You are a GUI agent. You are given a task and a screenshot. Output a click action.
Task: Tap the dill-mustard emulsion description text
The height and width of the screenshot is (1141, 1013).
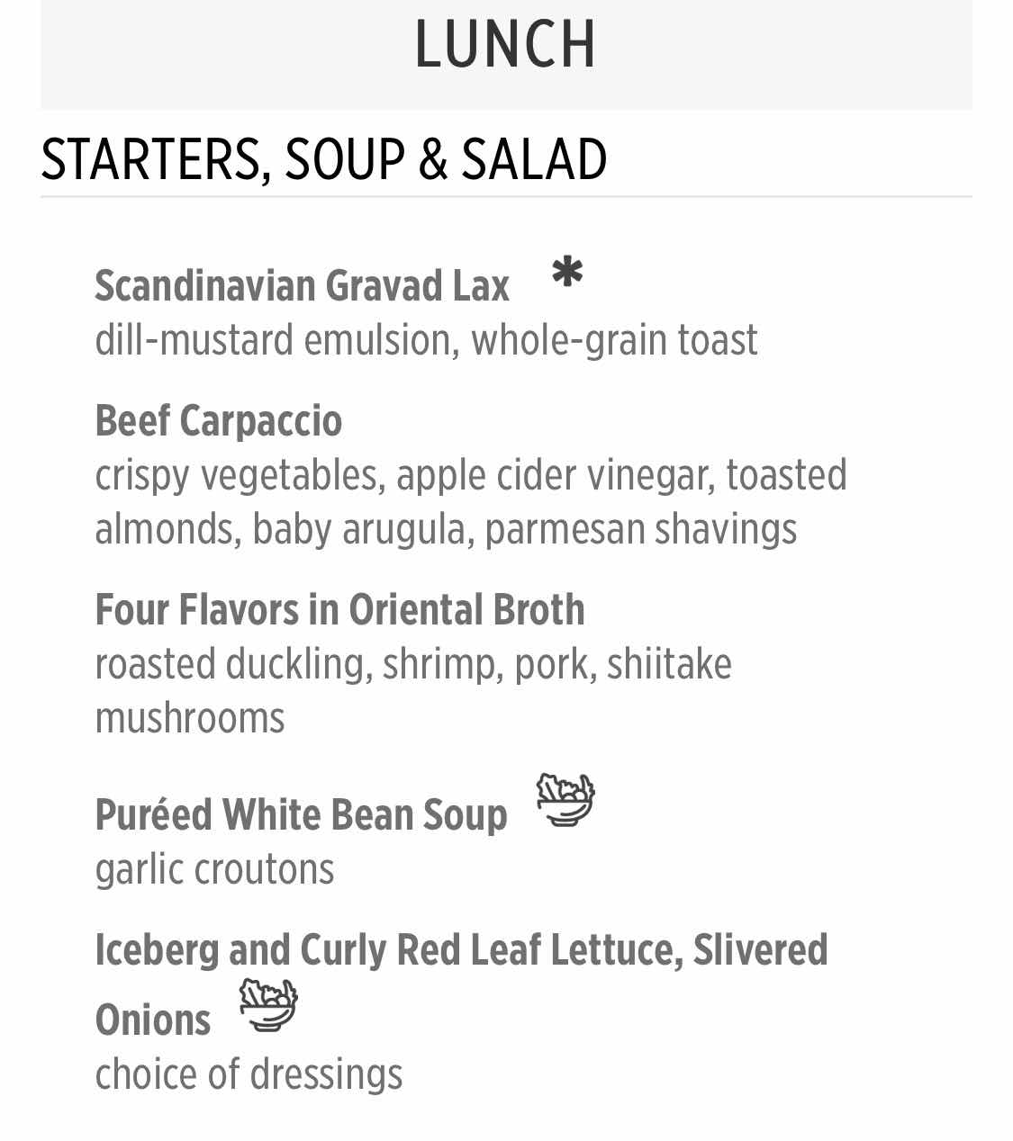427,340
